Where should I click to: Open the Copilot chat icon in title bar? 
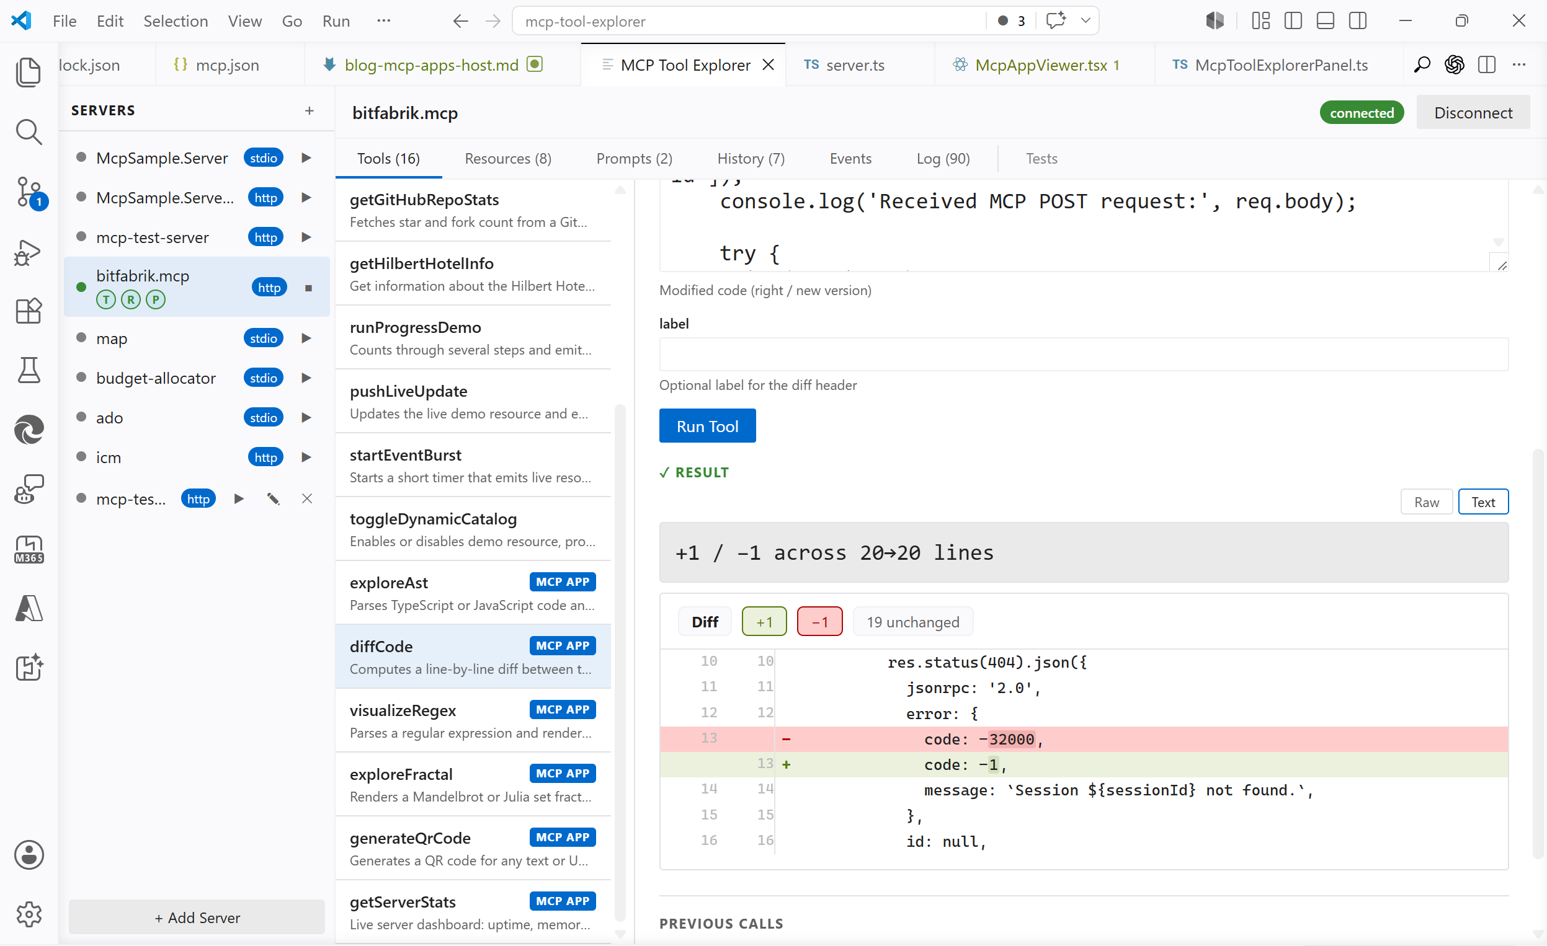[1056, 20]
